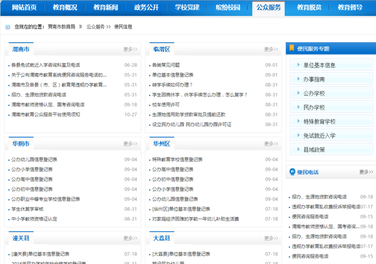Click the arrow icon next to 免试就近入学
The width and height of the screenshot is (376, 264).
(x=298, y=135)
